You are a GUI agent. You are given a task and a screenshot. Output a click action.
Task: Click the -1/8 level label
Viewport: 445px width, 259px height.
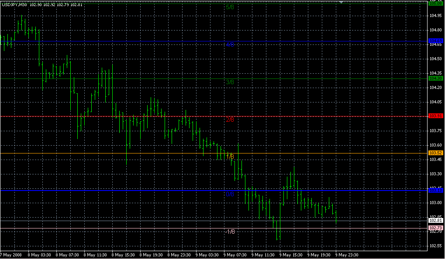(x=230, y=232)
